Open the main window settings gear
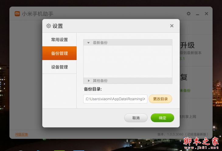Image resolution: width=222 pixels, height=151 pixels. 189,14
